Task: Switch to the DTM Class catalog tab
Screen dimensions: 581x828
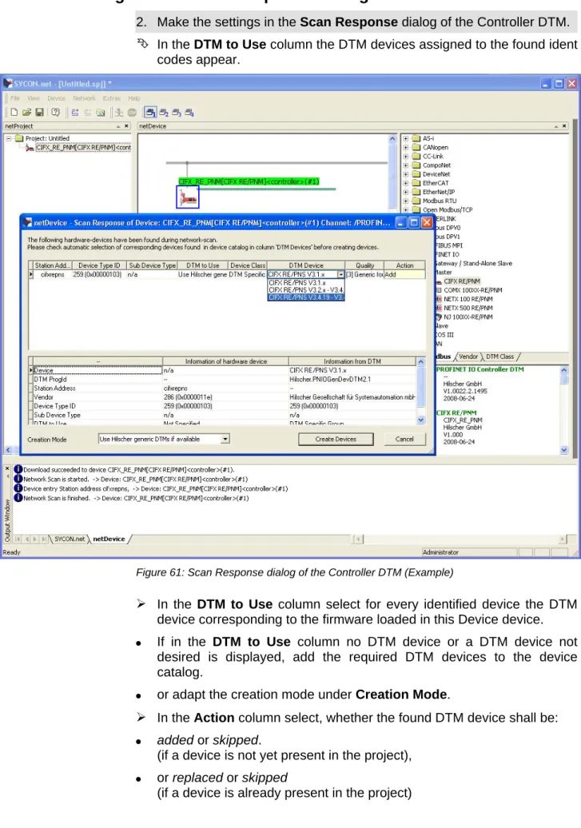Action: (499, 356)
